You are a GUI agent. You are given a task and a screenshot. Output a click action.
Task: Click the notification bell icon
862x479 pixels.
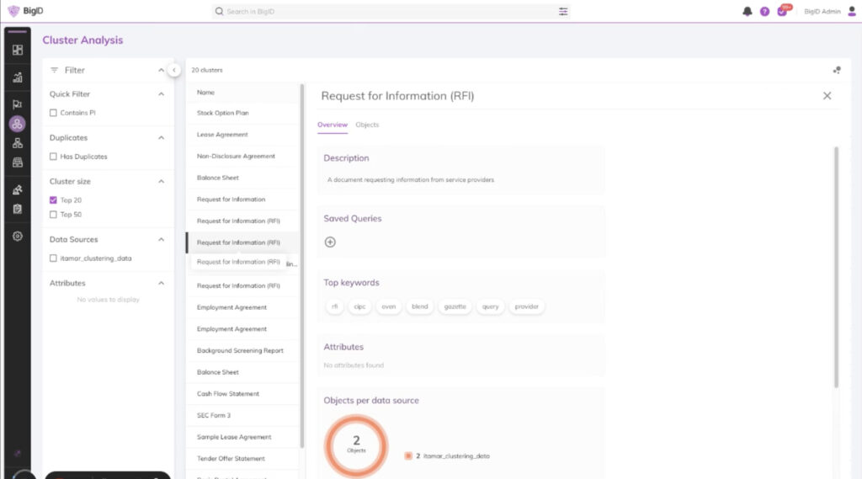tap(747, 12)
